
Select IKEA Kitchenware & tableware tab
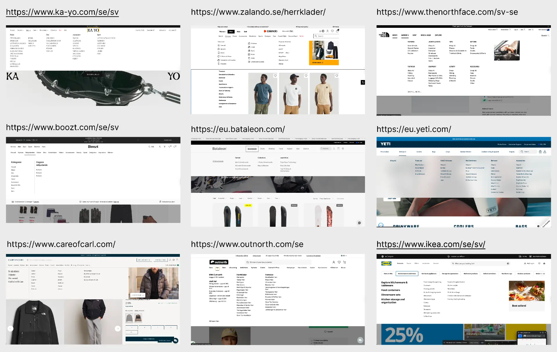407,273
